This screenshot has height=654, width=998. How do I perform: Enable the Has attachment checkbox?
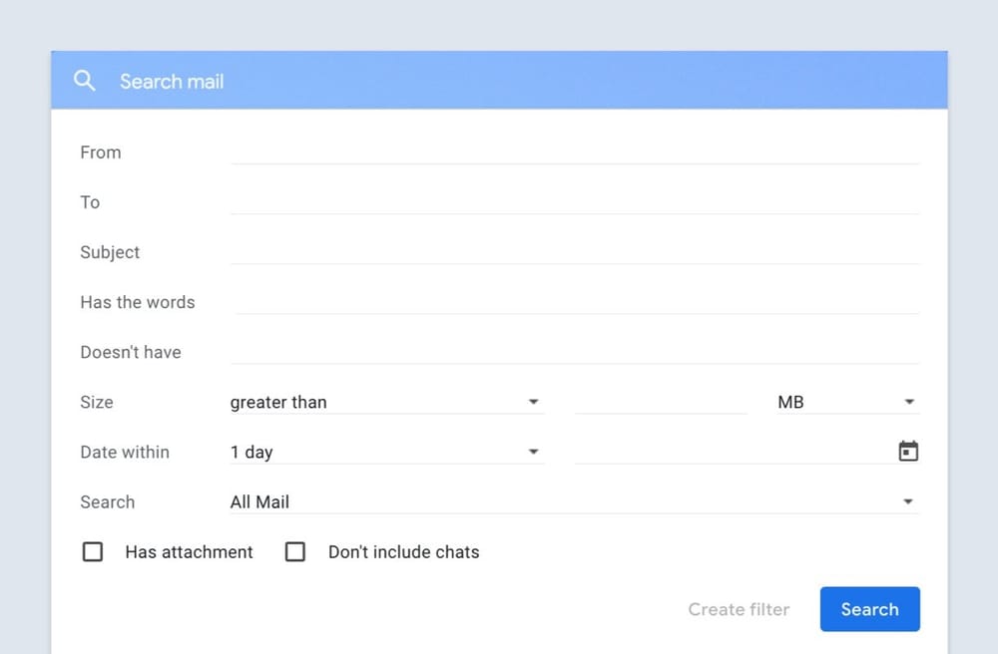(93, 551)
